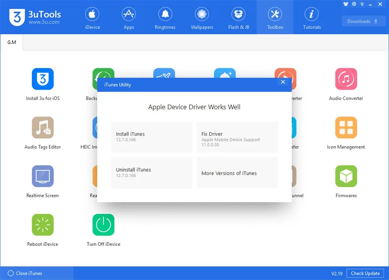The width and height of the screenshot is (389, 280).
Task: Launch Install 3u for iOS tool
Action: click(43, 84)
